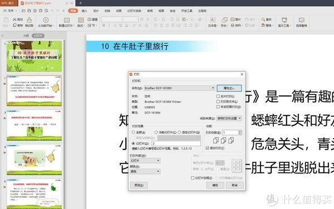Screen dimensions: 334x209
Task: Click the Cancel (取消) button in print dialog
Action: click(234, 185)
